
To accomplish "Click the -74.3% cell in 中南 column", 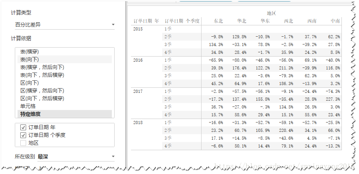I will (332, 91).
